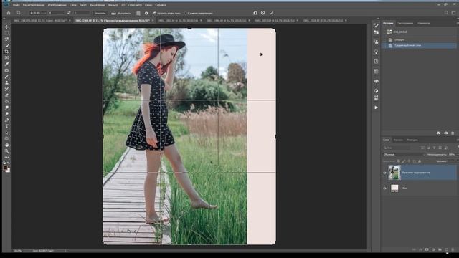The image size is (459, 258).
Task: Open the overlay grid options icon
Action: 138,13
